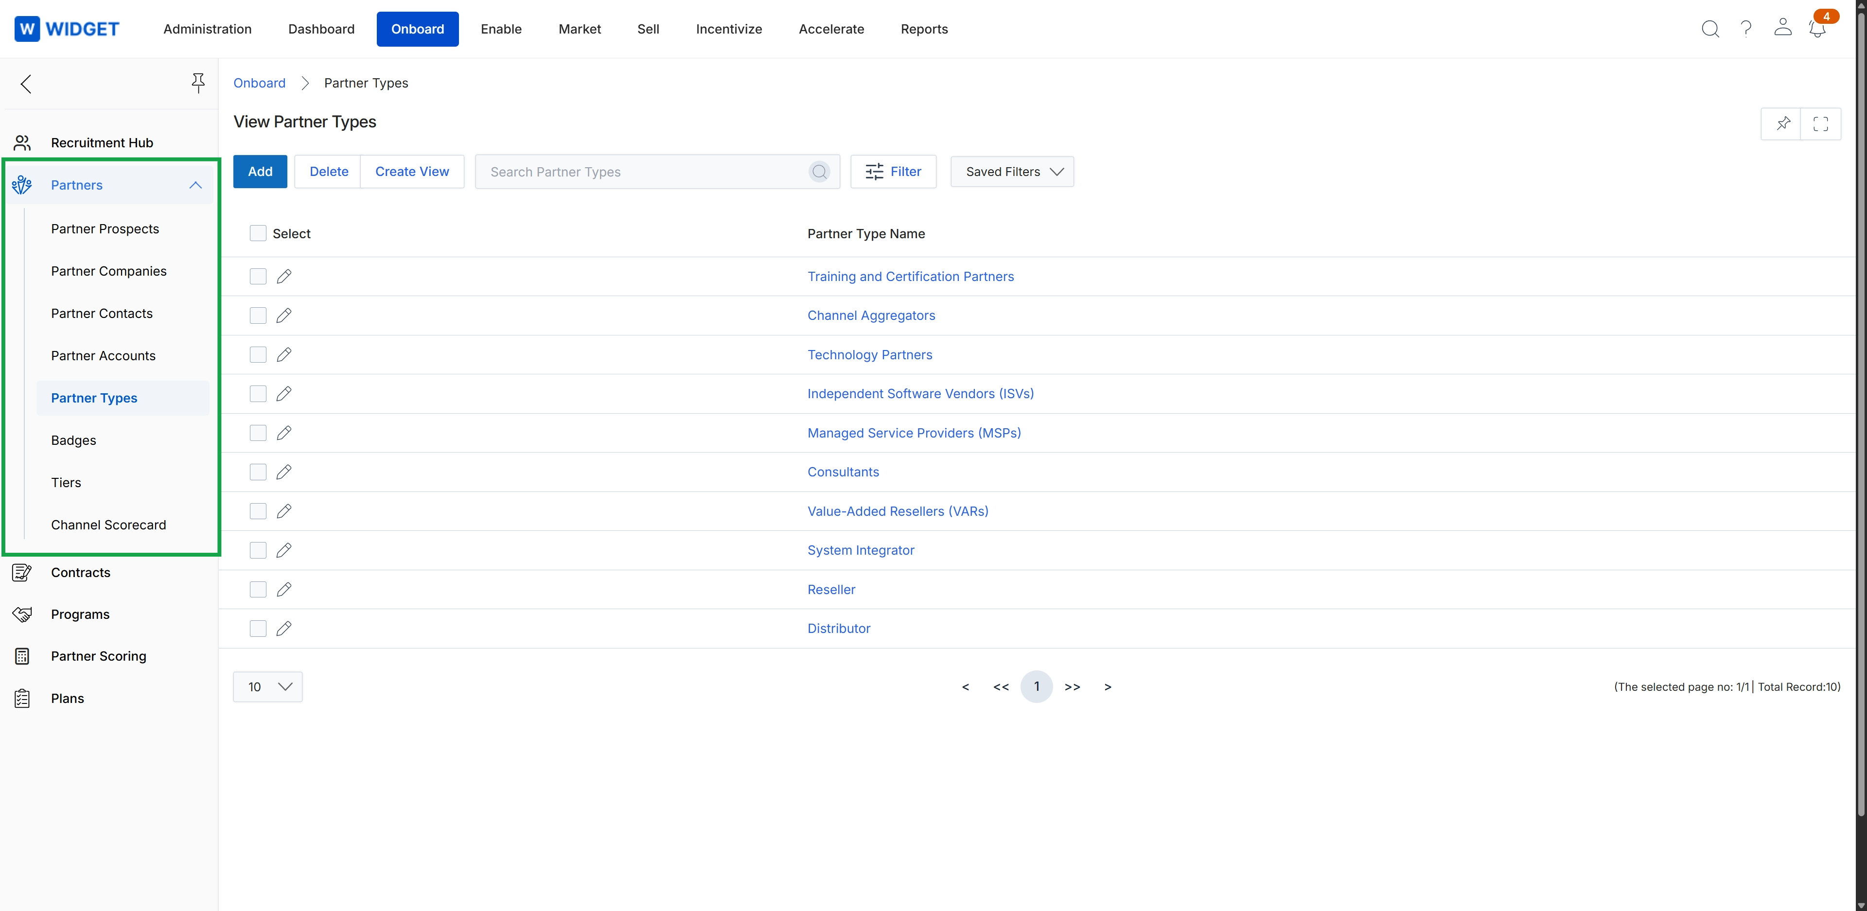This screenshot has width=1867, height=911.
Task: Edit System Integrator pencil icon
Action: [284, 550]
